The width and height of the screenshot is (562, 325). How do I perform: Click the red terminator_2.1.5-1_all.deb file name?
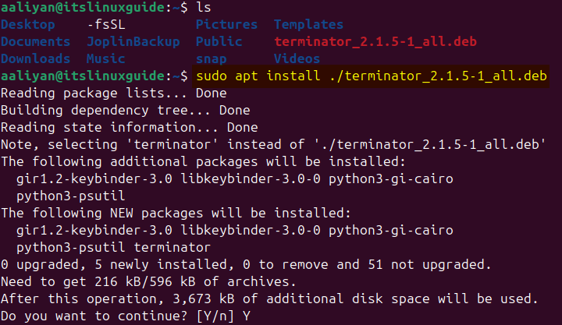pos(375,41)
